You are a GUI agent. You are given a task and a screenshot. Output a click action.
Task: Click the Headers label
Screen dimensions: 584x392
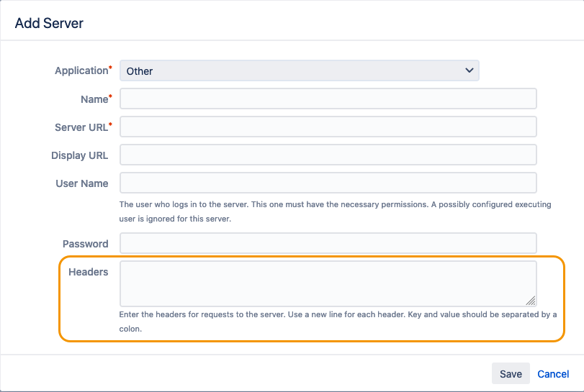click(x=88, y=272)
